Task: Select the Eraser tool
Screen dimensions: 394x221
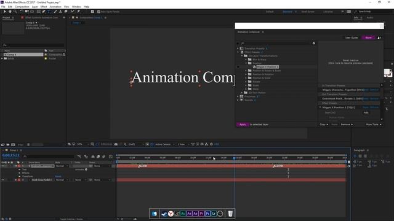Action: tap(66, 12)
